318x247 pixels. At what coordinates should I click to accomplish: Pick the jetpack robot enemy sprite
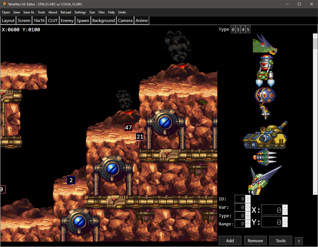pos(265,71)
